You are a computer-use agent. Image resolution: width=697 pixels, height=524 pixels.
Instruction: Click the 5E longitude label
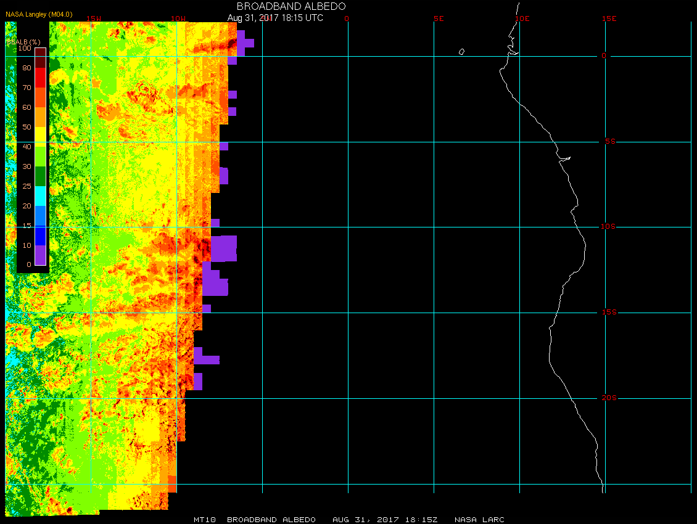(439, 18)
